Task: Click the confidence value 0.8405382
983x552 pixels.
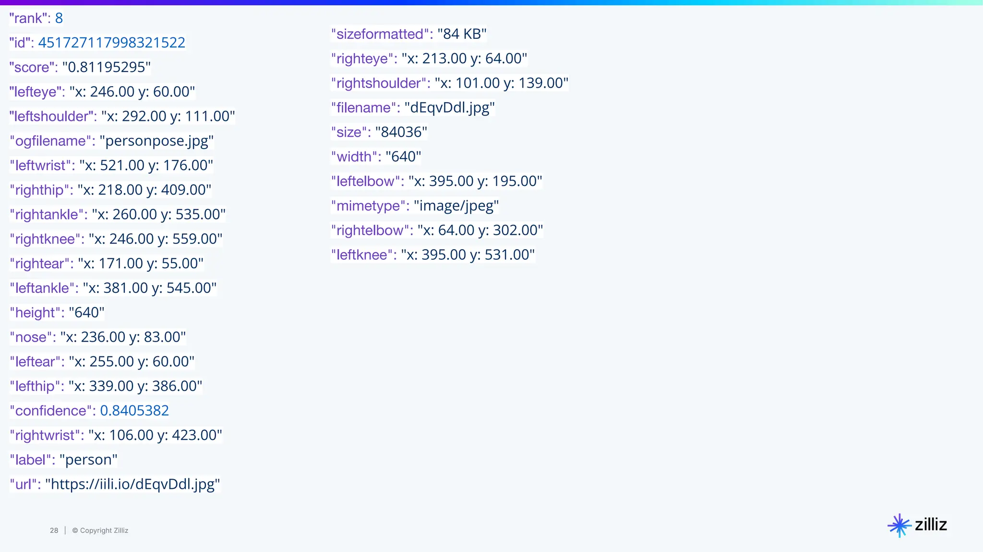Action: [134, 411]
